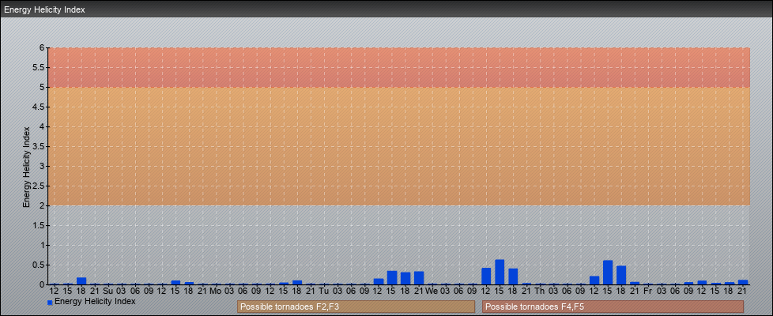Click the y-axis value '4'
This screenshot has width=773, height=316.
(x=43, y=126)
